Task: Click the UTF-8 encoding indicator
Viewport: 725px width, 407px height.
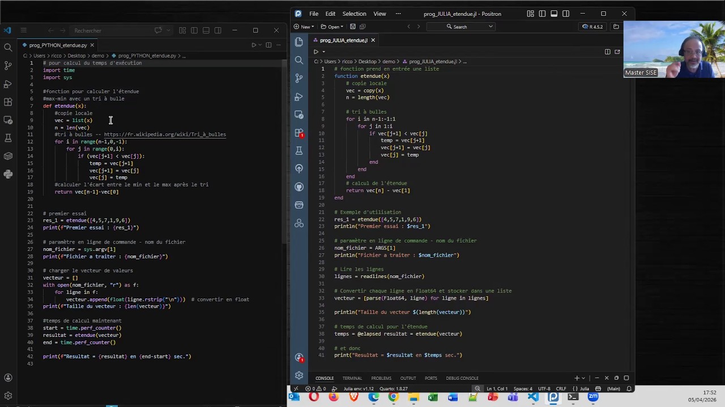Action: tap(544, 389)
